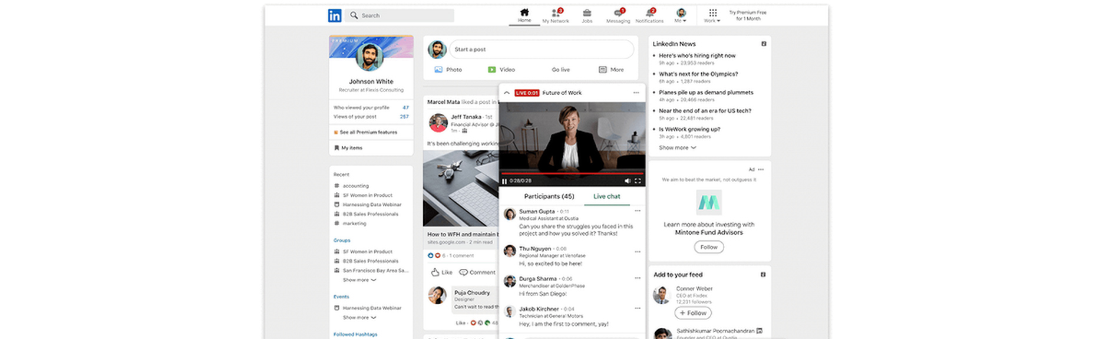The height and width of the screenshot is (339, 1096).
Task: Read Here's who's hiring right now
Action: point(697,55)
